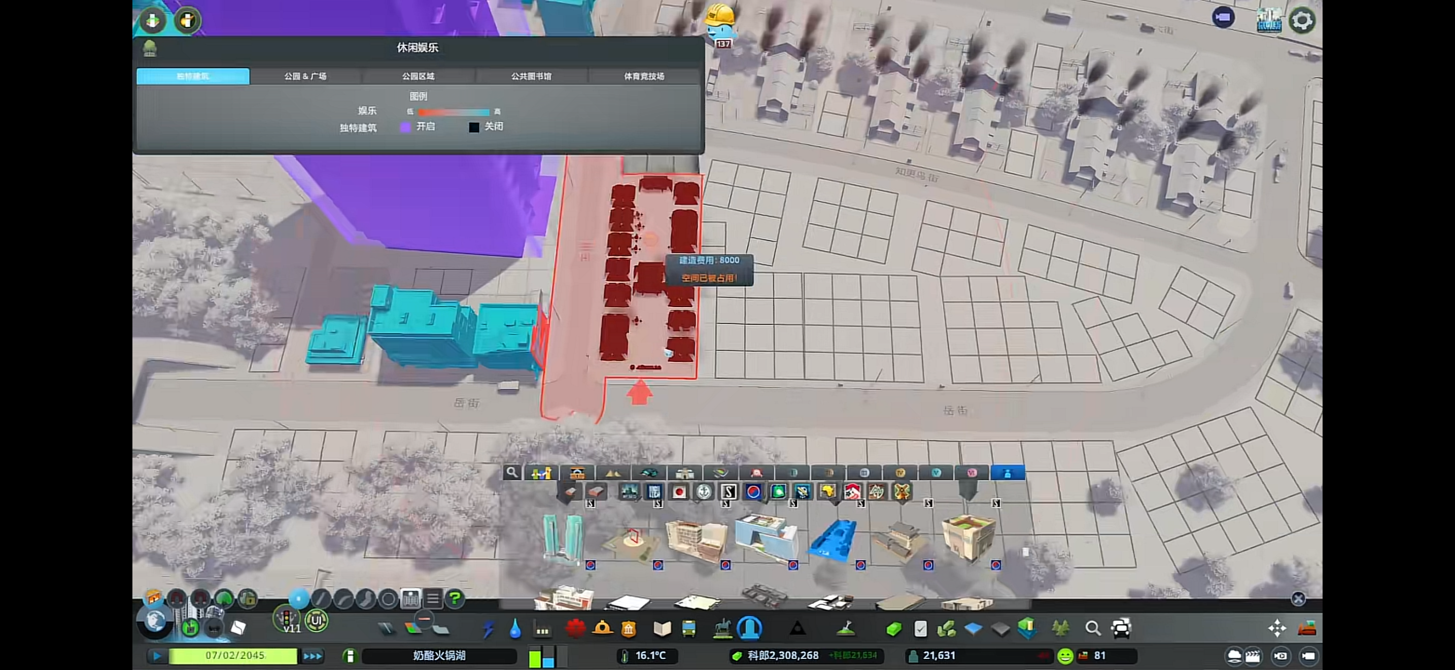
Task: Open the public transport bus menu
Action: click(x=688, y=628)
